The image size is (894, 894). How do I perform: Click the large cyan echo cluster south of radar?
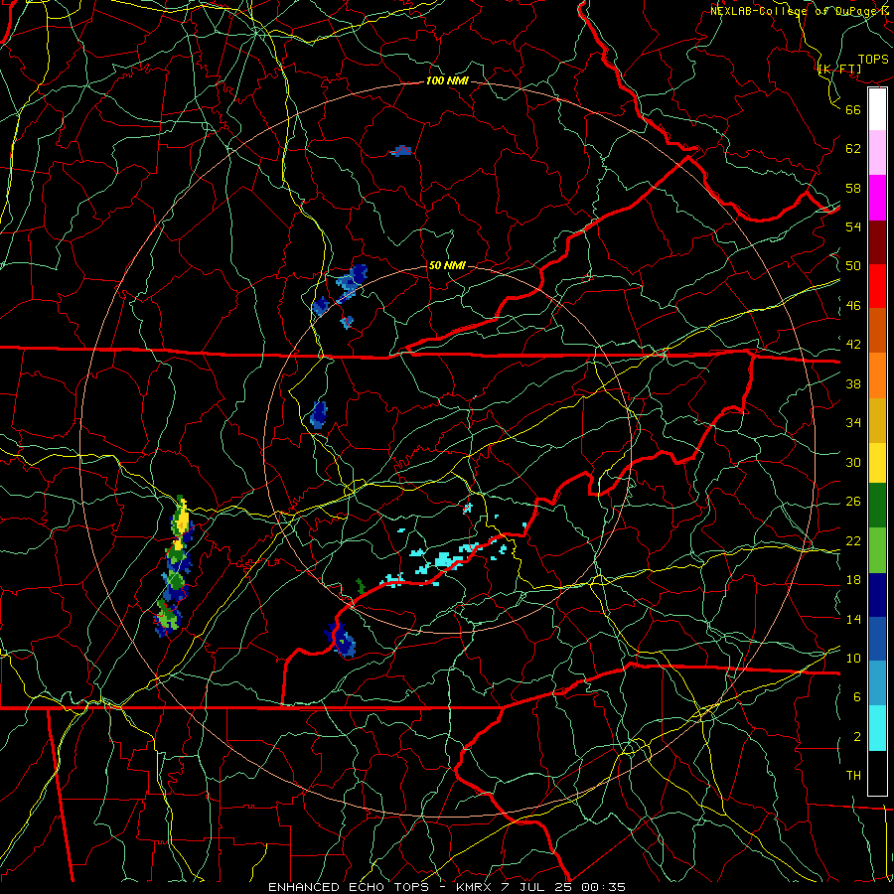tap(449, 560)
